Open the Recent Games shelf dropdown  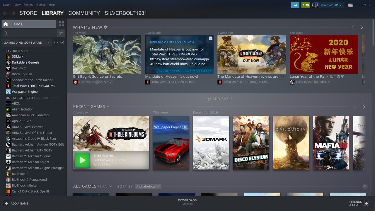coord(108,107)
